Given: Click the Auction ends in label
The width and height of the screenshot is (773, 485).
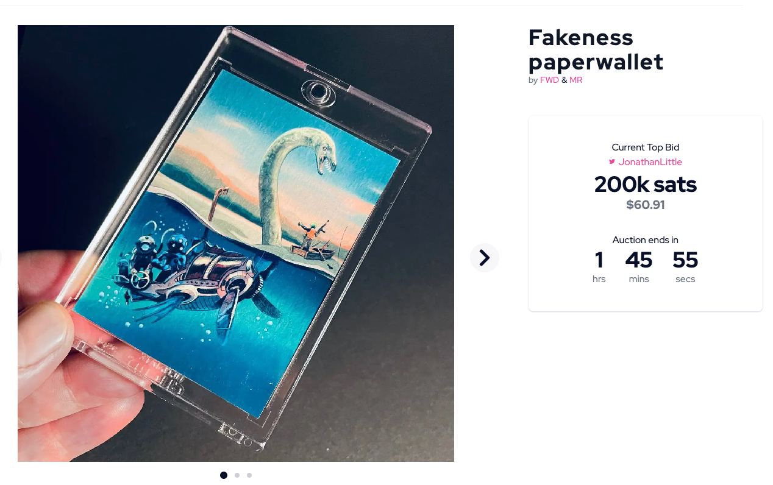Looking at the screenshot, I should (x=646, y=240).
